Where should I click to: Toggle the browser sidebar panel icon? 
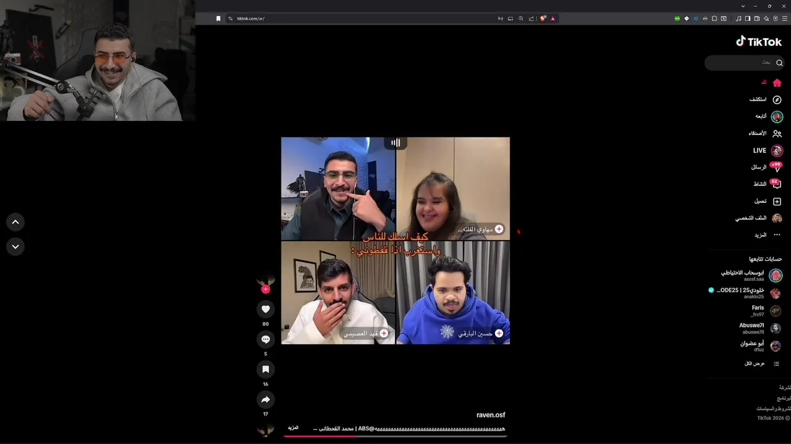pos(748,18)
